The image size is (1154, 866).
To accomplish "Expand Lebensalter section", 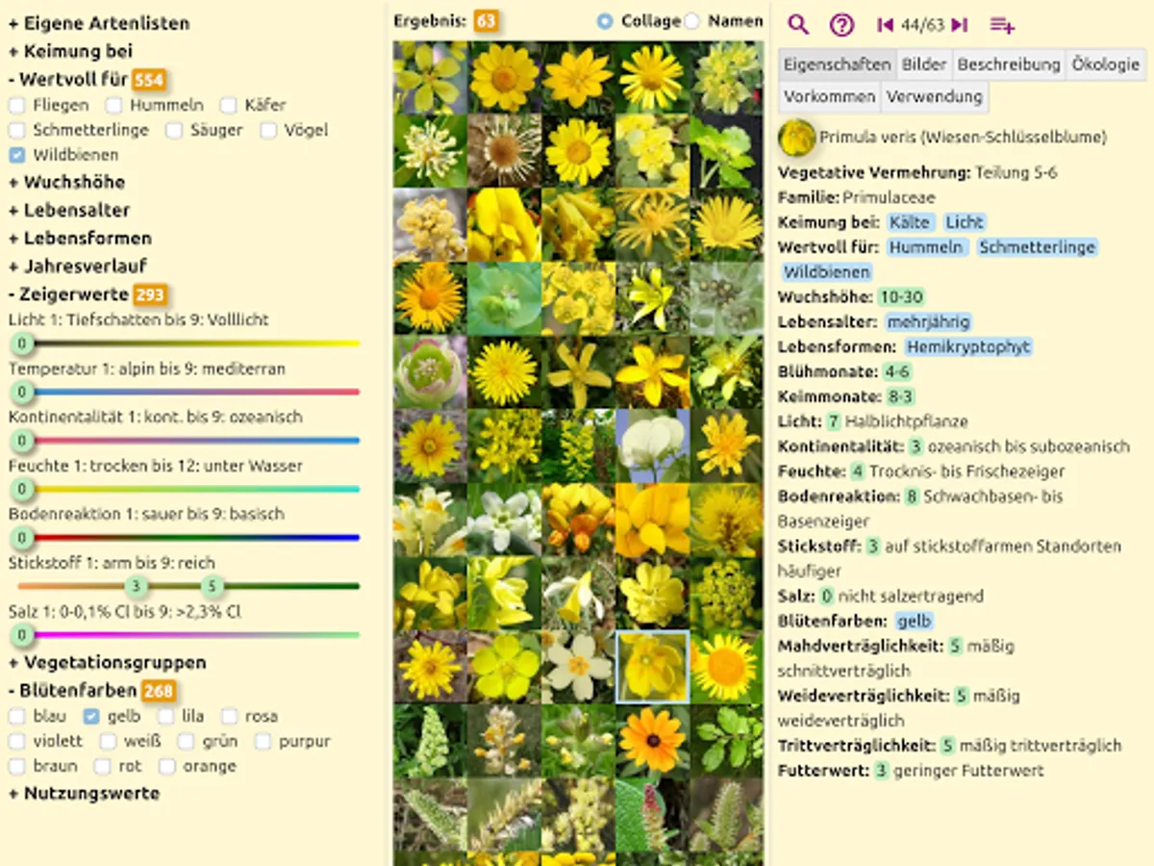I will click(x=69, y=210).
